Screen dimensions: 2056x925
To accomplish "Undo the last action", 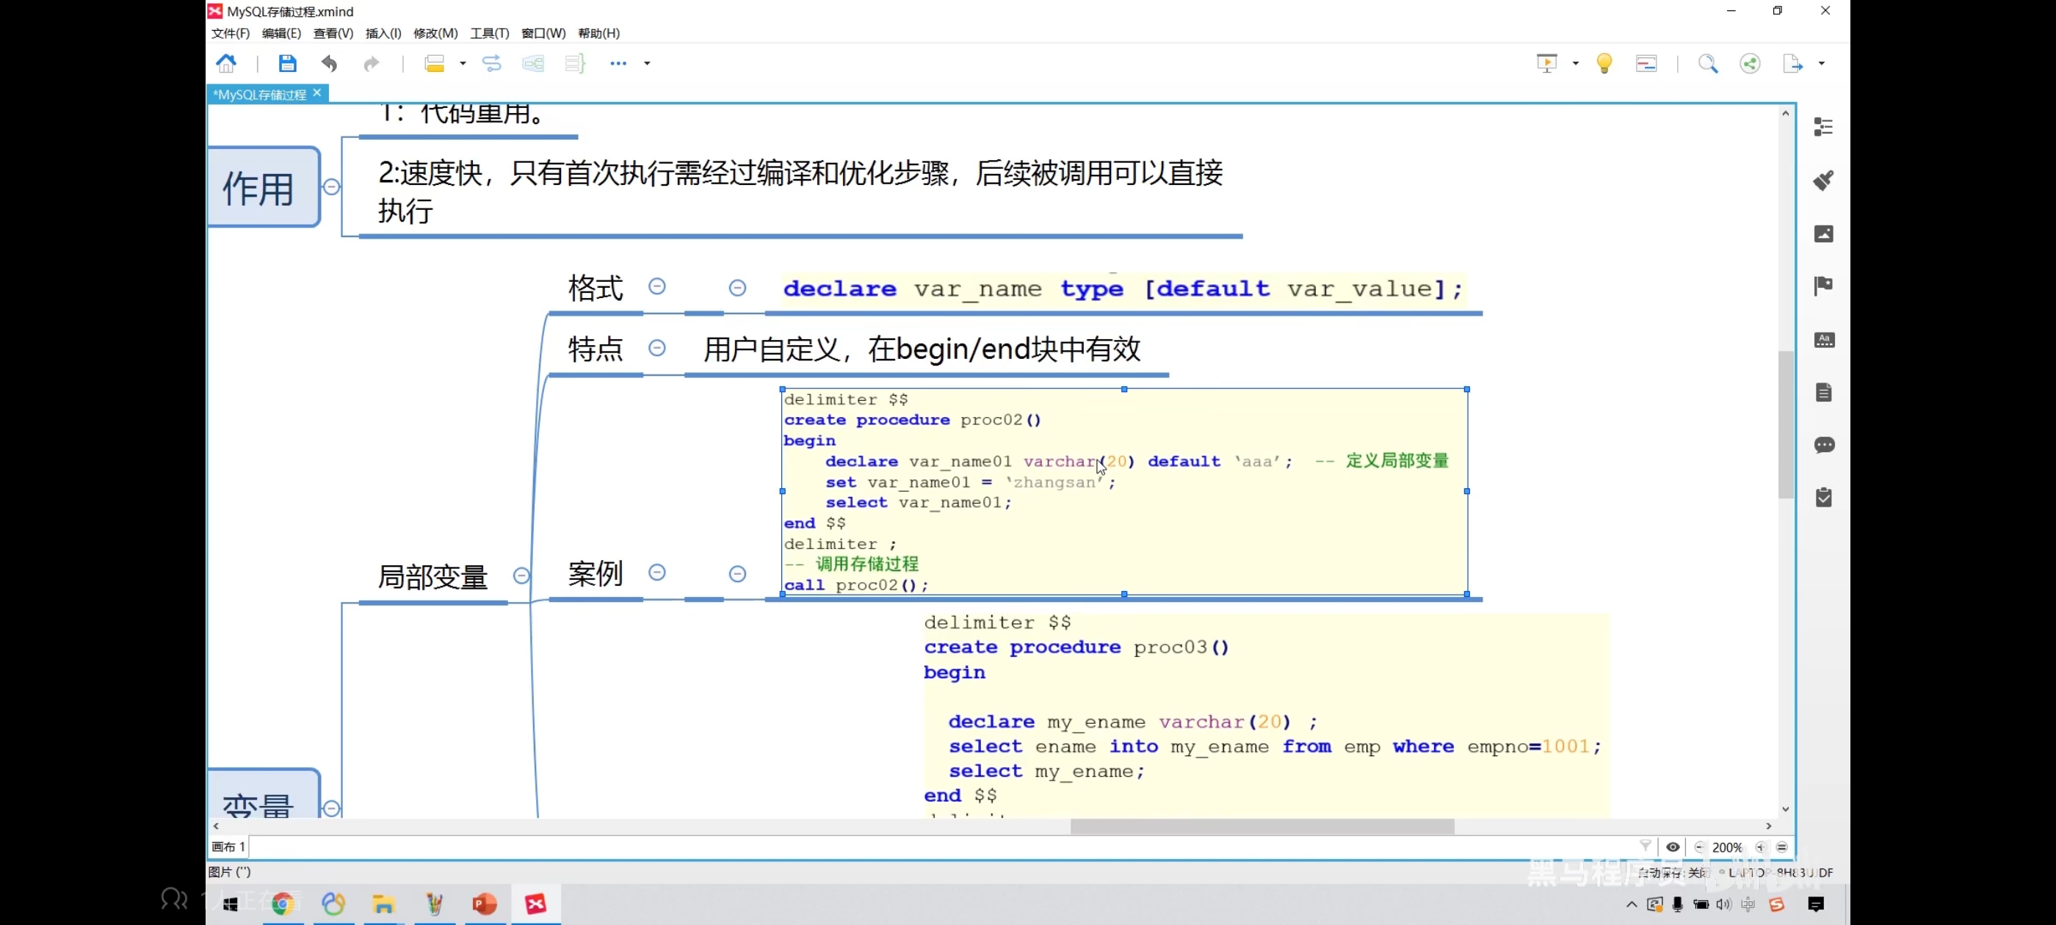I will (x=329, y=63).
